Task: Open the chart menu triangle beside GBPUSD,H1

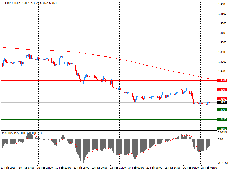Action: coord(3,3)
